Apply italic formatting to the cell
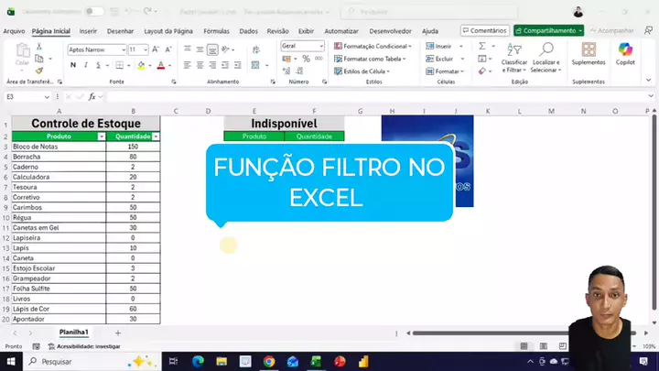Viewport: 659px width, 371px height. pos(86,65)
